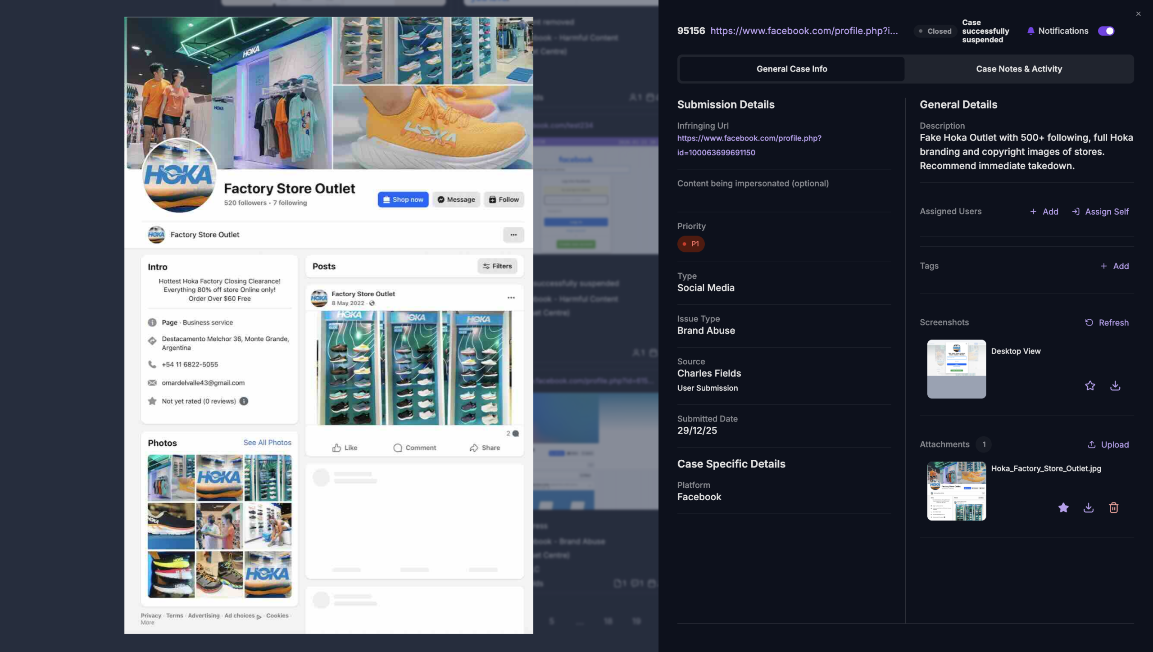Screen dimensions: 1153x652
Task: Click the Closed status badge
Action: [935, 31]
